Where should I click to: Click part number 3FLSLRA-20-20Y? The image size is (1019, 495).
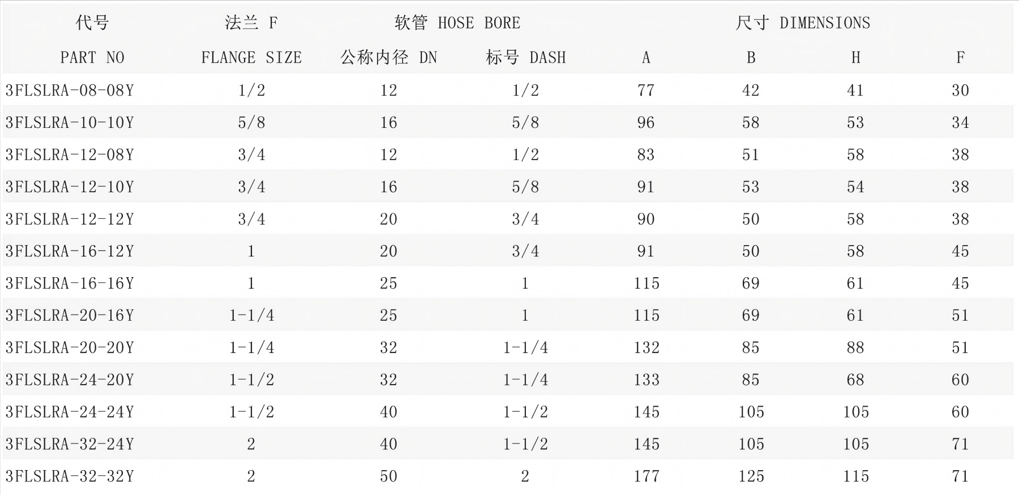coord(70,348)
